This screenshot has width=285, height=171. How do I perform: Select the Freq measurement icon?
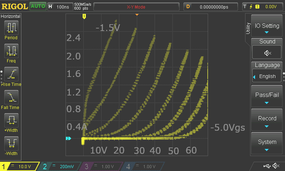click(11, 51)
